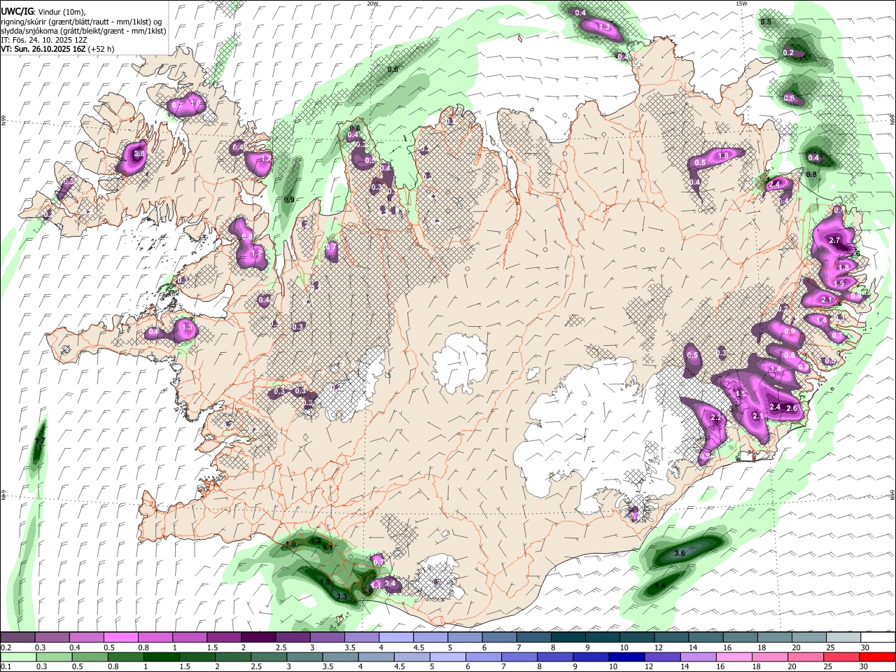Click the darkest purple 2–2.5 swatch on upper scale
896x672 pixels.
[258, 638]
